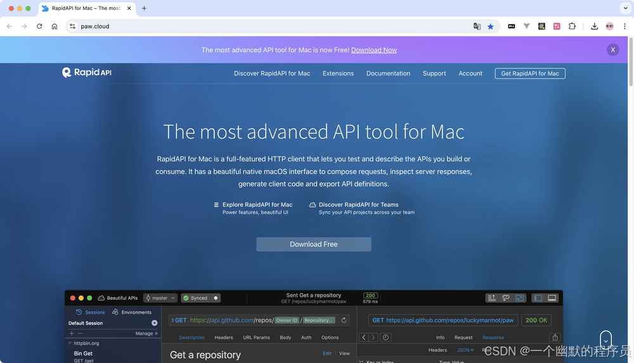This screenshot has width=634, height=363.
Task: Click the page vertical scrollbar
Action: pyautogui.click(x=631, y=62)
